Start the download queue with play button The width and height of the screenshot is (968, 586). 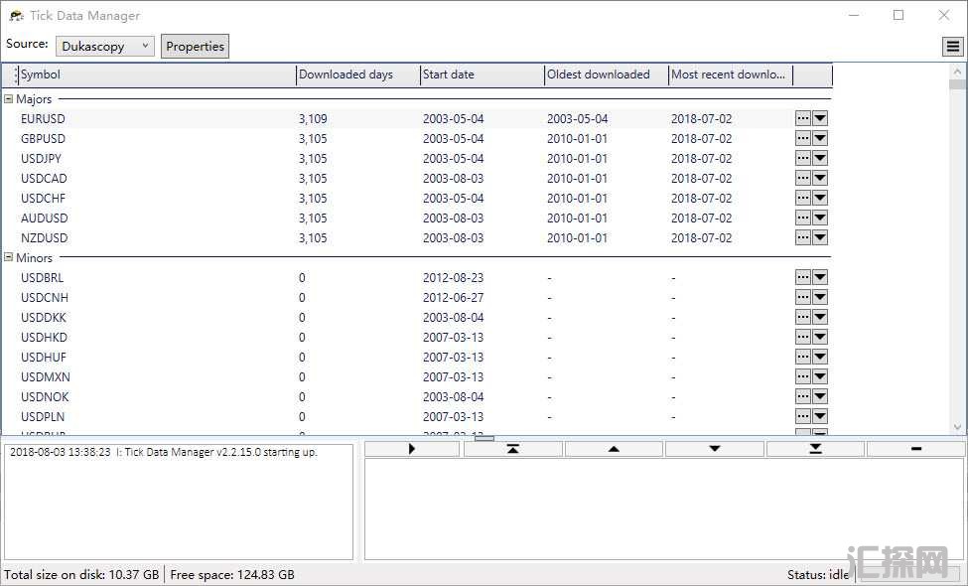pyautogui.click(x=412, y=449)
